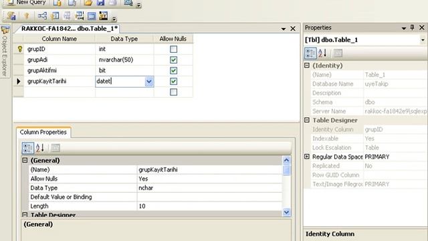Uncheck Allow Nulls for grupKayitTarihi
This screenshot has height=241, width=428.
(173, 81)
